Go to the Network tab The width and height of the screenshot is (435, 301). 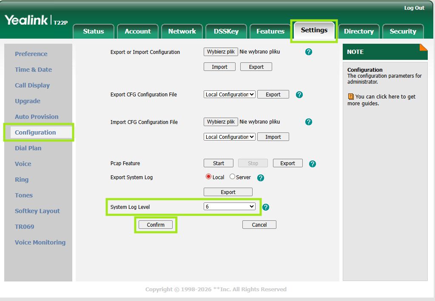(182, 31)
